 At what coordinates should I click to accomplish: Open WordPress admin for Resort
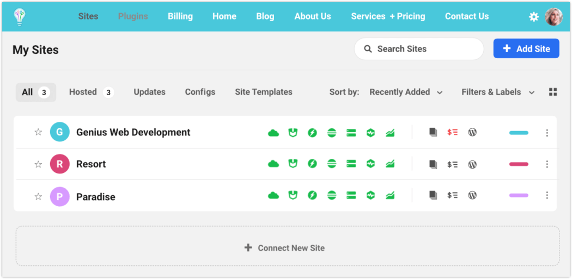point(472,164)
